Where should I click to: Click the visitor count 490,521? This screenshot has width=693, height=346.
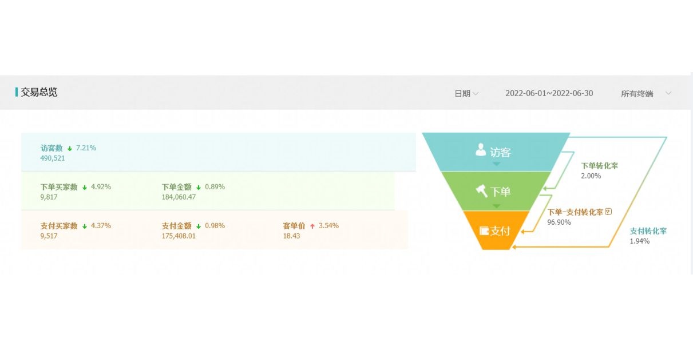coord(53,158)
